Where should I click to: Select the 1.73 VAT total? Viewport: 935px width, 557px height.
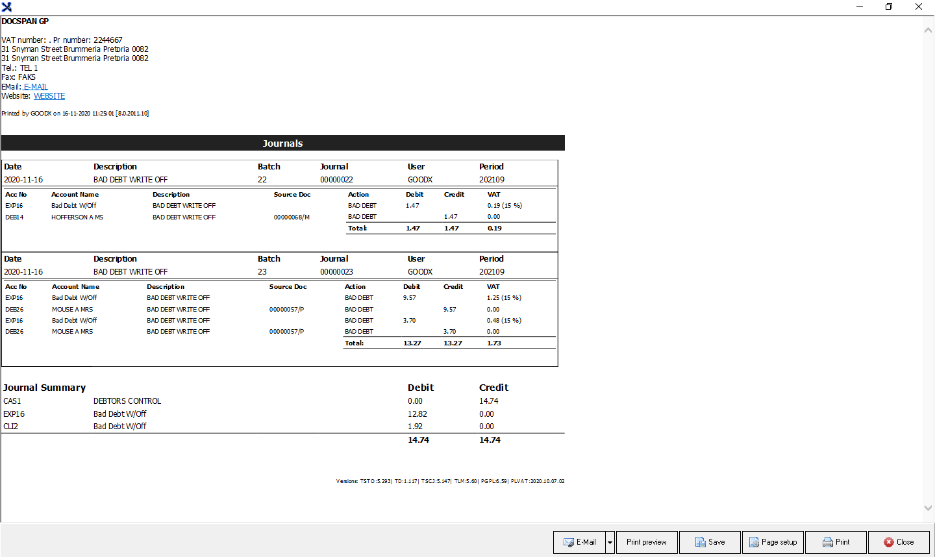(494, 343)
